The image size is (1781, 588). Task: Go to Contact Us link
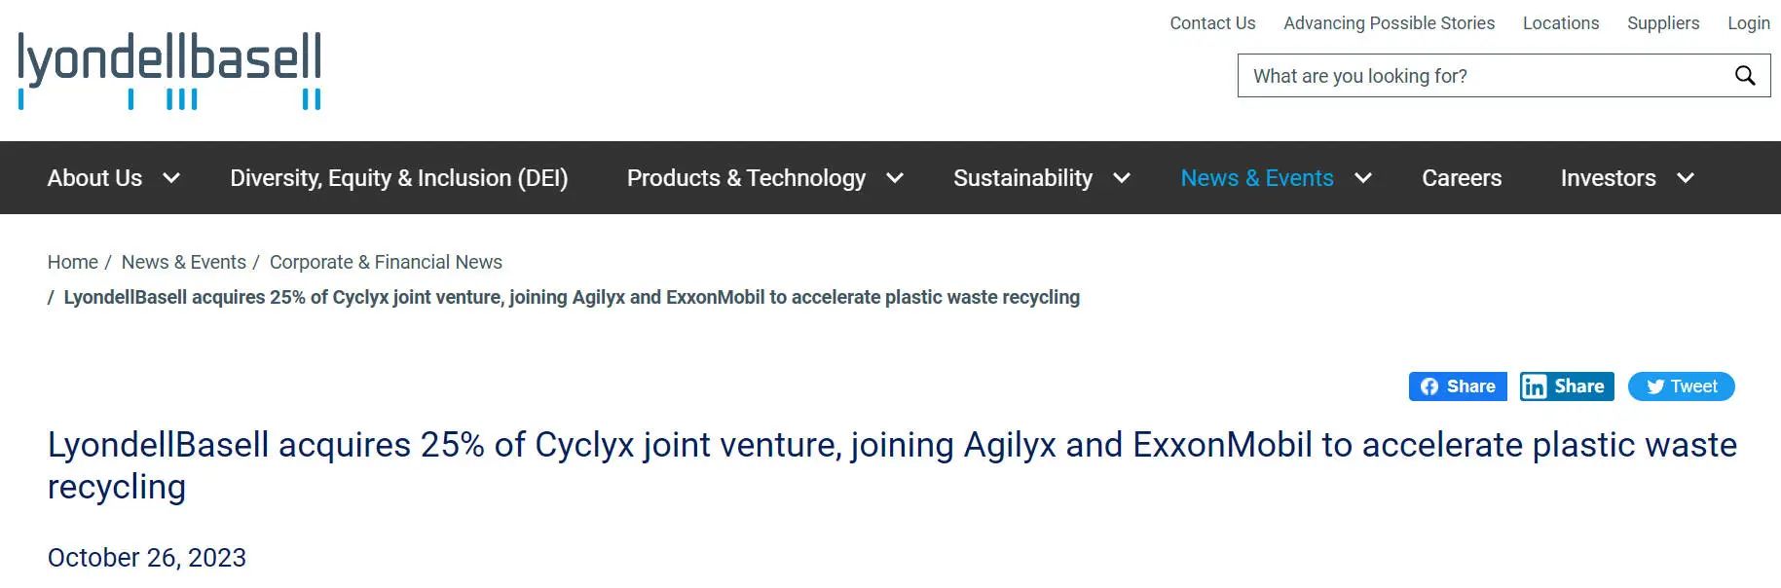pyautogui.click(x=1212, y=23)
